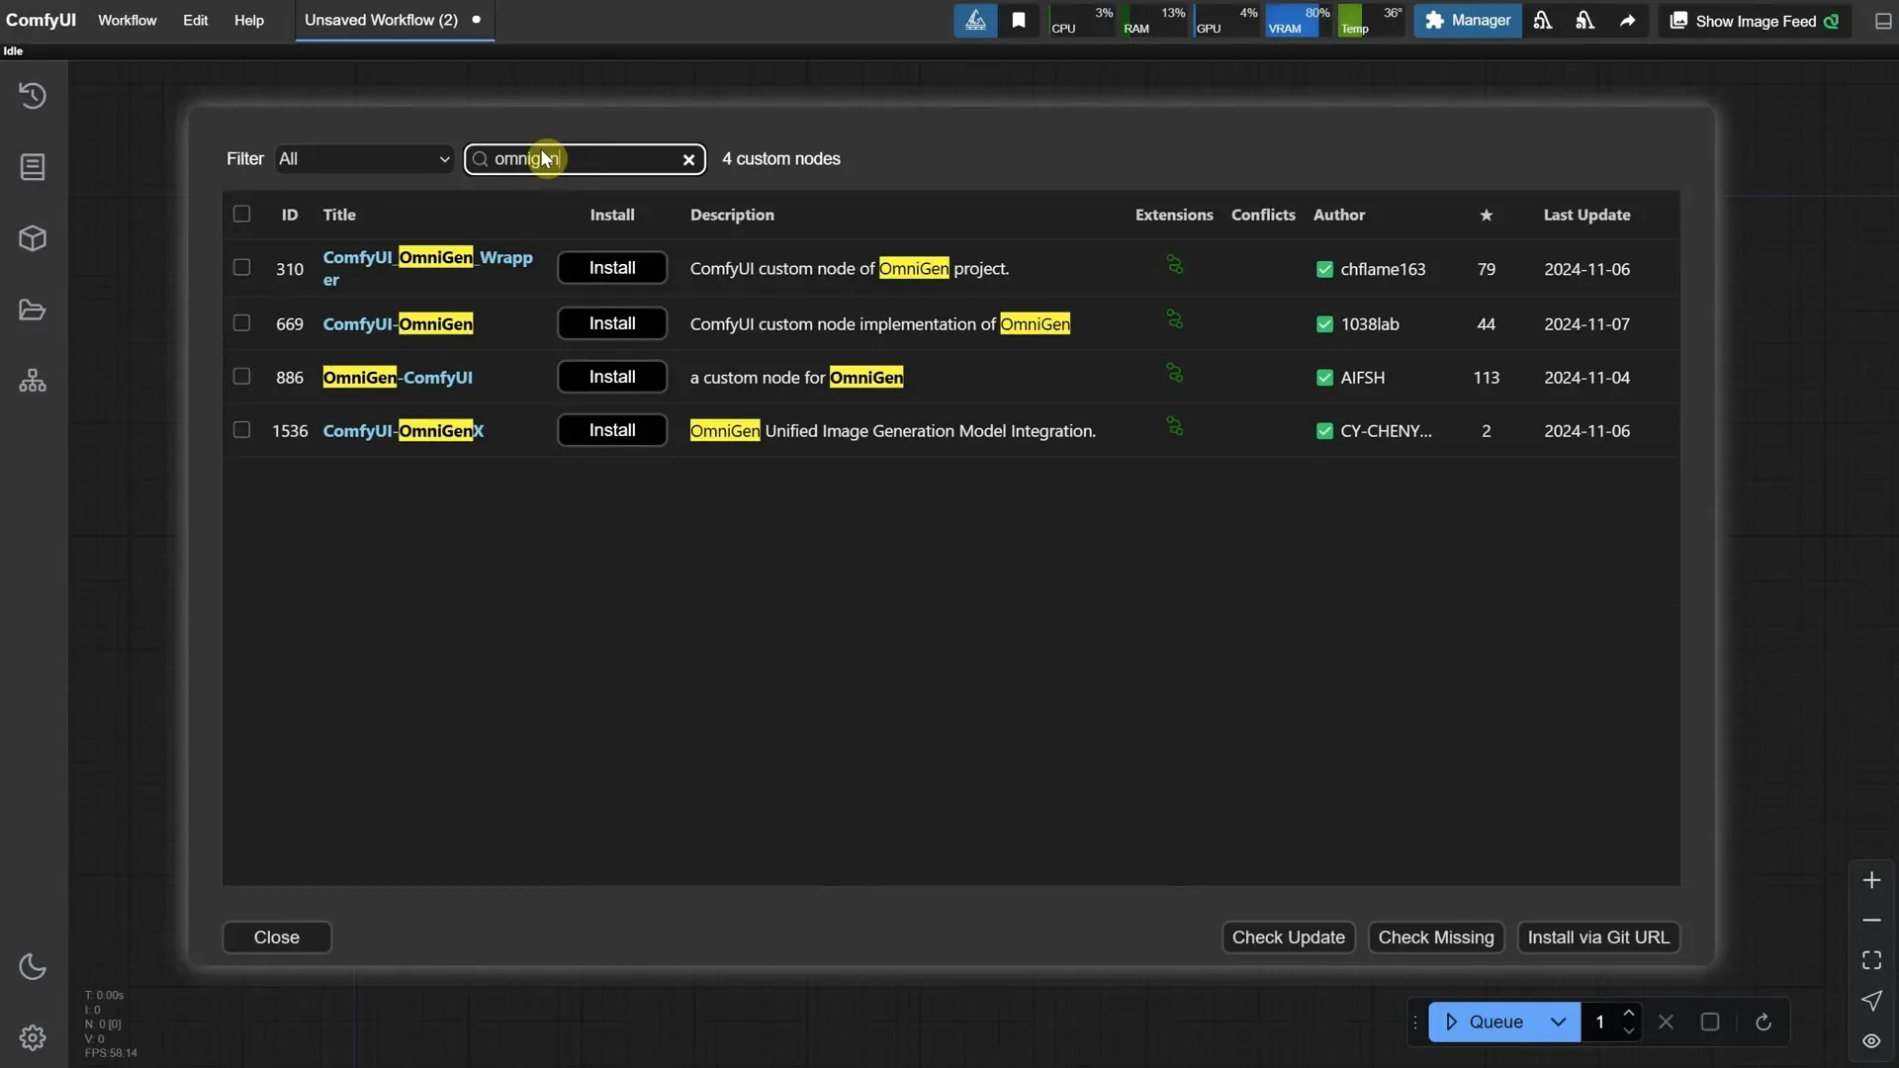Screen dimensions: 1899x1068
Task: Open the queue log panel in sidebar
Action: [33, 166]
